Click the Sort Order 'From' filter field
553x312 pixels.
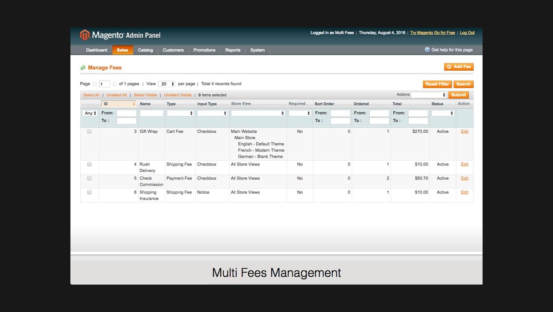pyautogui.click(x=340, y=113)
